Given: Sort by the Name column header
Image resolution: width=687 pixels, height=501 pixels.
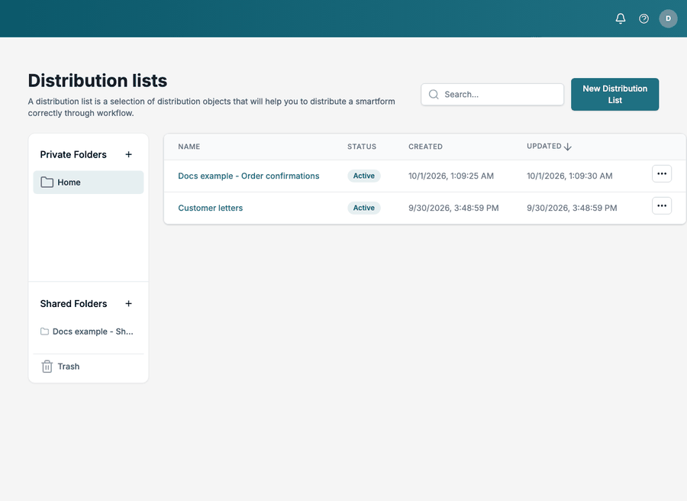Looking at the screenshot, I should click(189, 147).
